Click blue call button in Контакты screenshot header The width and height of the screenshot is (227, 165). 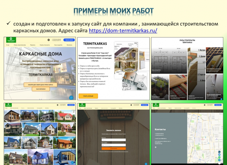(x=218, y=105)
